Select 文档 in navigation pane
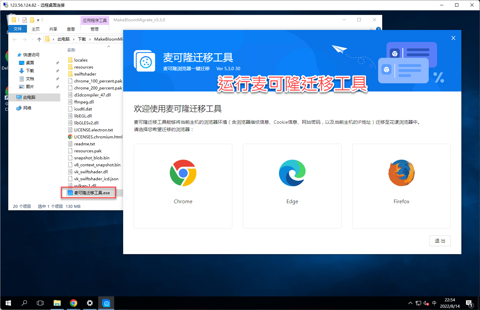The height and width of the screenshot is (310, 480). (x=30, y=79)
